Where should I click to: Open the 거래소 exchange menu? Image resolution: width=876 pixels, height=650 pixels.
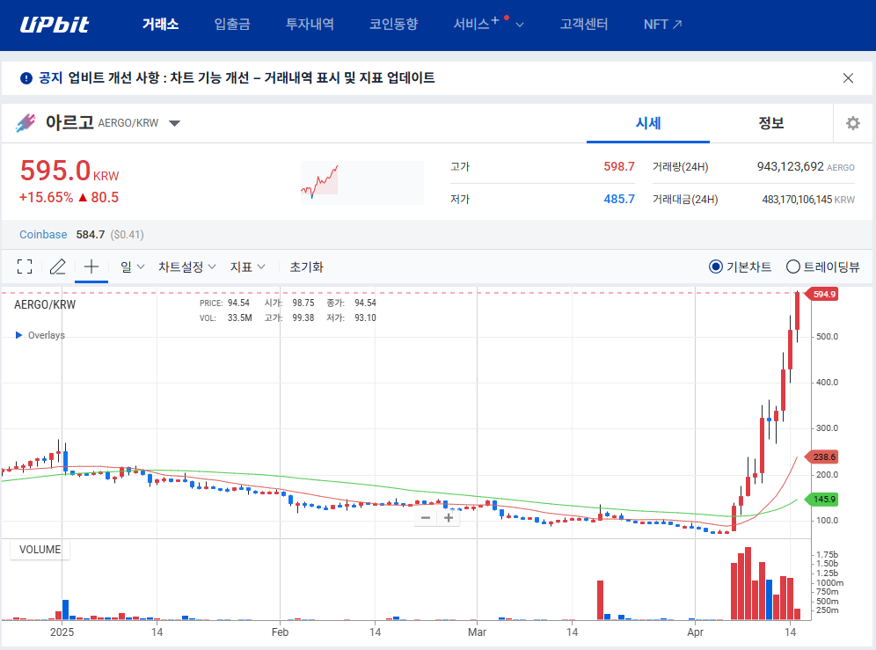(160, 24)
